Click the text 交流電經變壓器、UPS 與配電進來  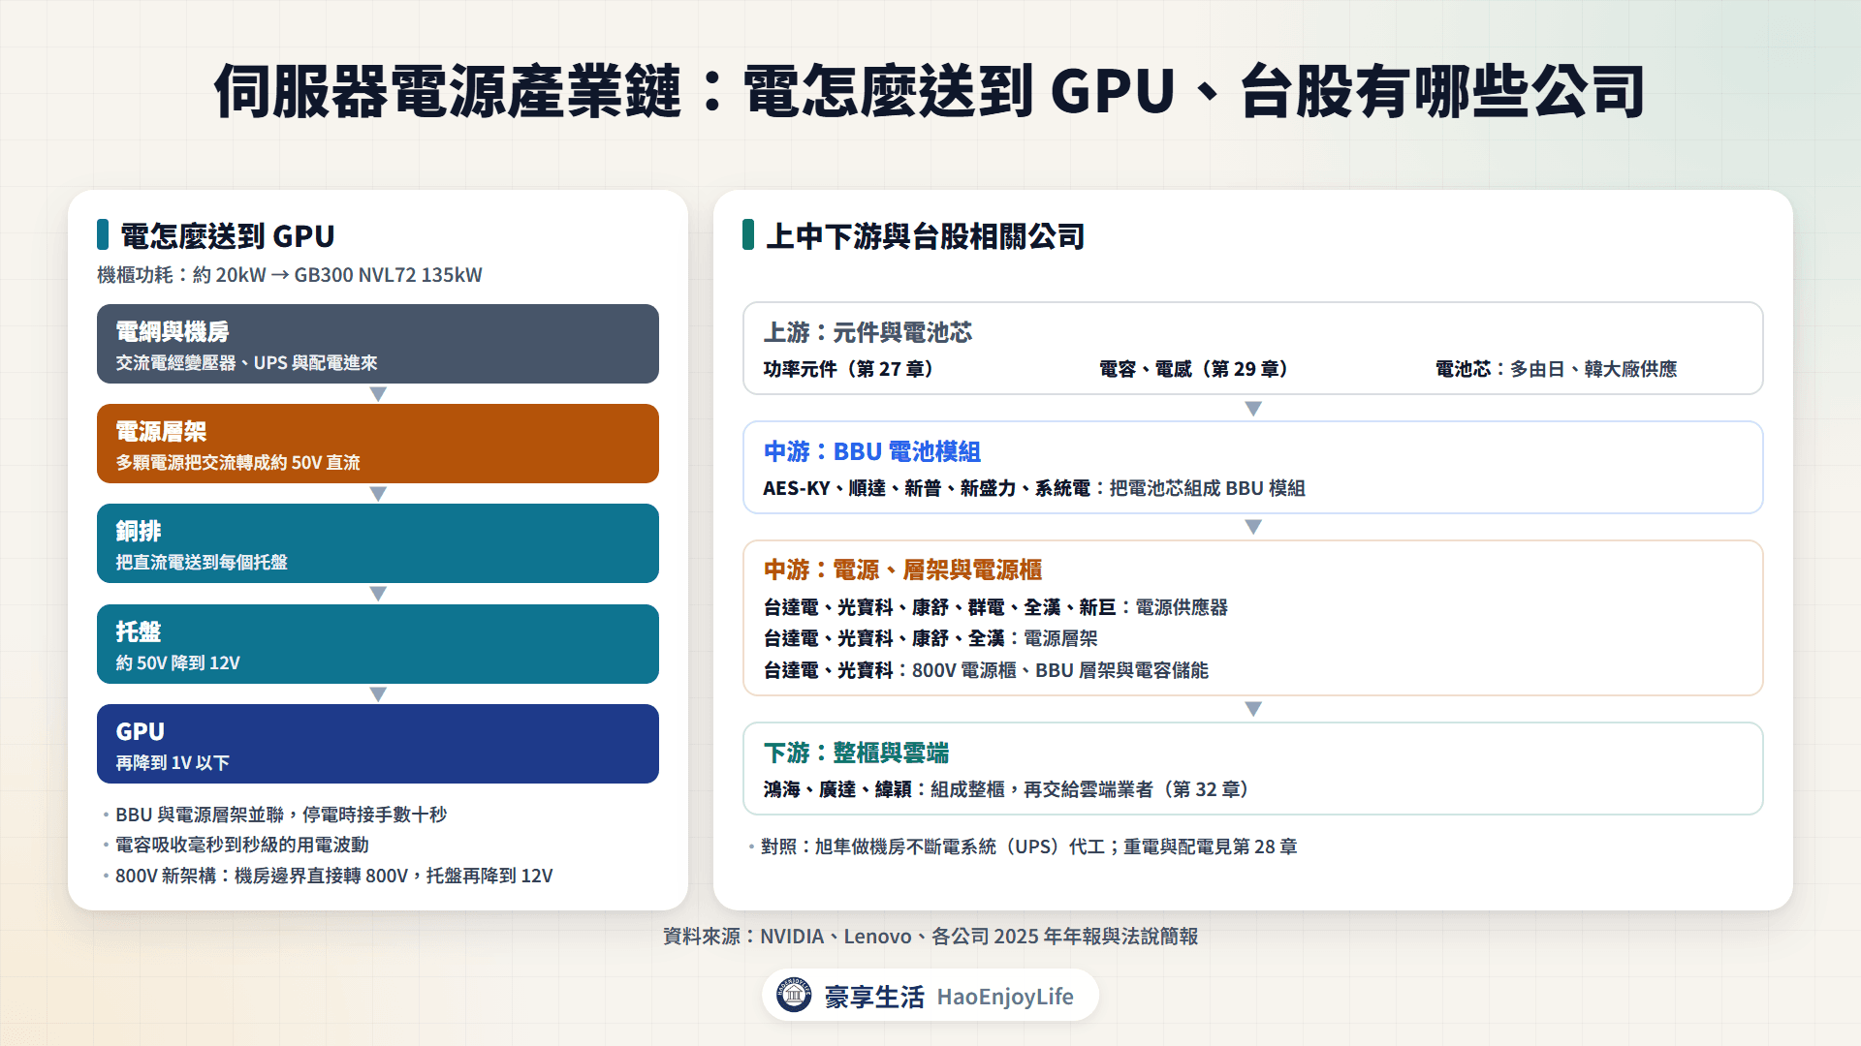[x=247, y=362]
